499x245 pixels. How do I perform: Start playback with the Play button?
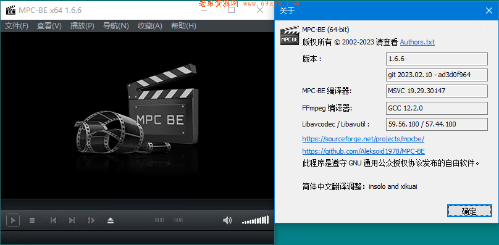click(x=13, y=220)
